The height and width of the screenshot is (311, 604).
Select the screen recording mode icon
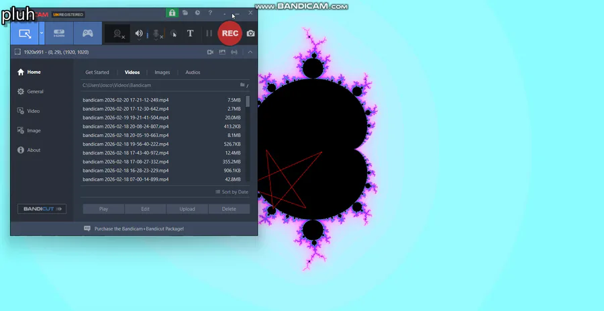click(25, 34)
